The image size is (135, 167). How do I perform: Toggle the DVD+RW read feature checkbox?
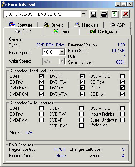click(82, 94)
